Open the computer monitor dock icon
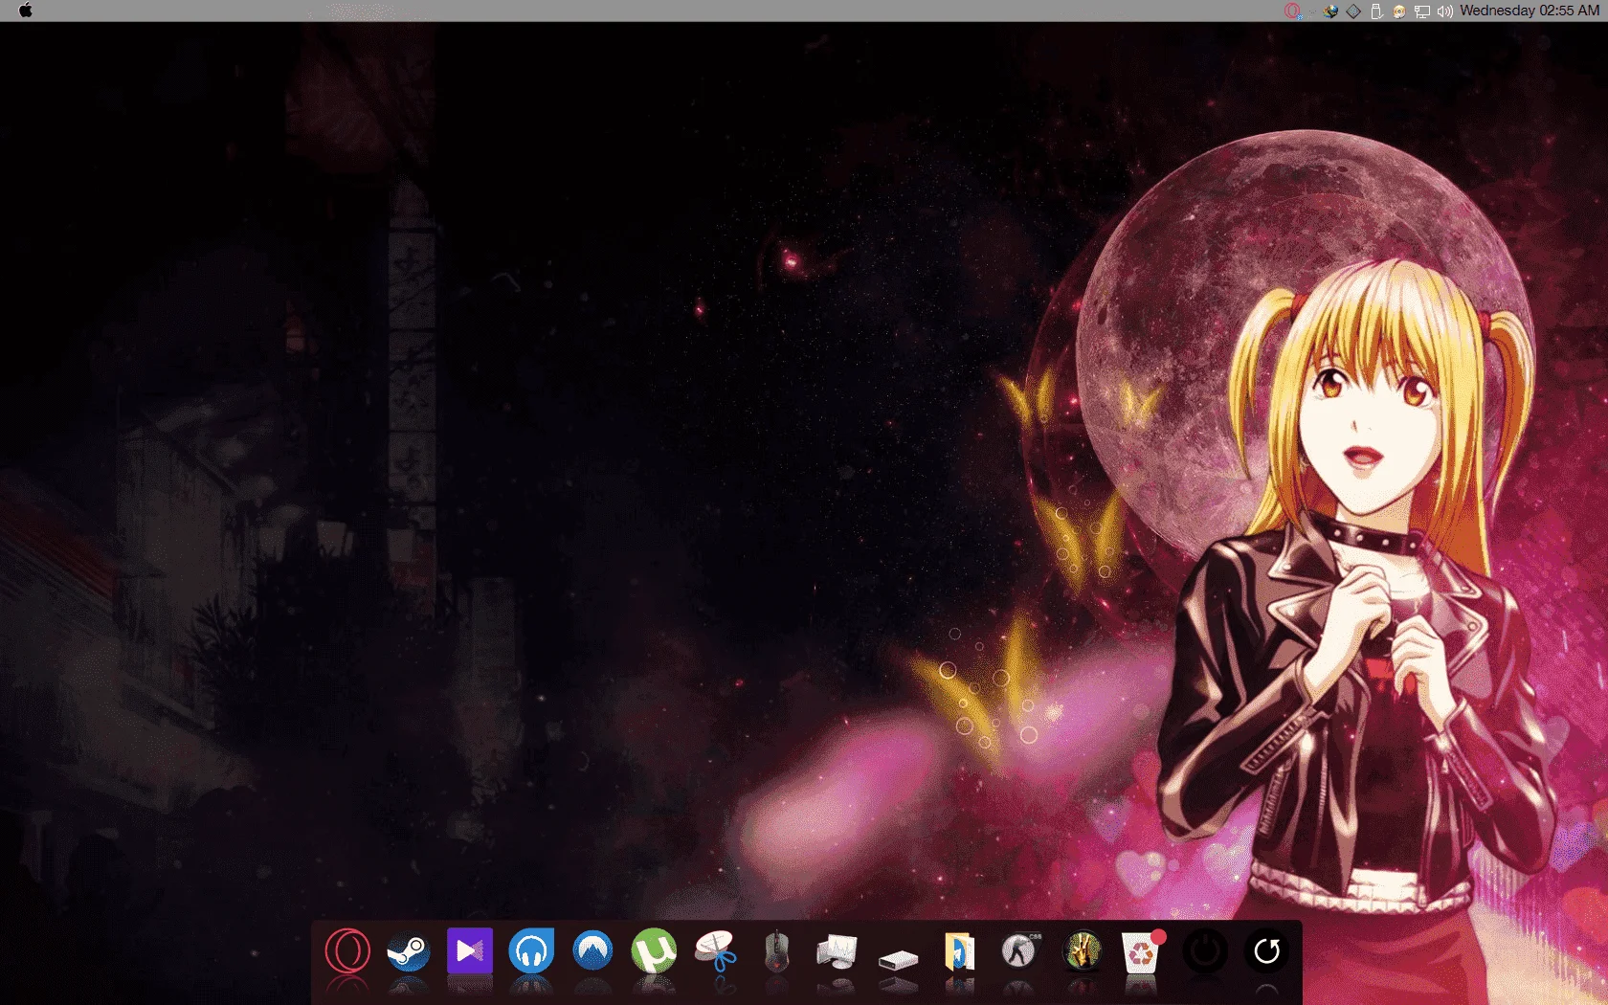Viewport: 1608px width, 1005px height. [x=837, y=951]
